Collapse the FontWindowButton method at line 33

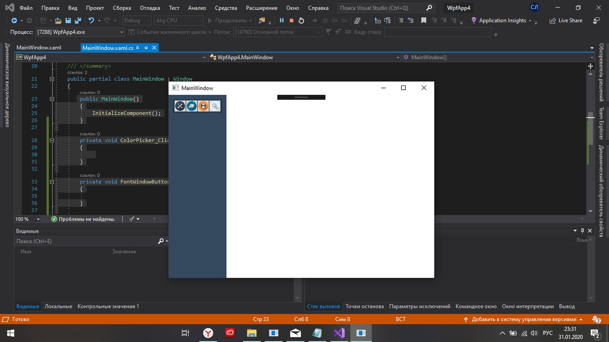tap(52, 181)
